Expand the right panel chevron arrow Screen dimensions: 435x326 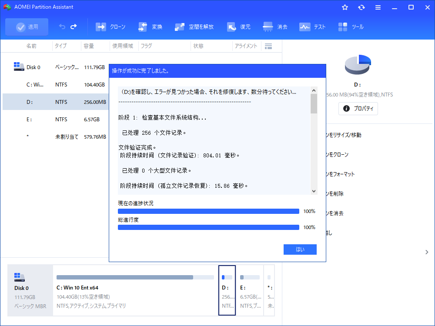tap(426, 252)
